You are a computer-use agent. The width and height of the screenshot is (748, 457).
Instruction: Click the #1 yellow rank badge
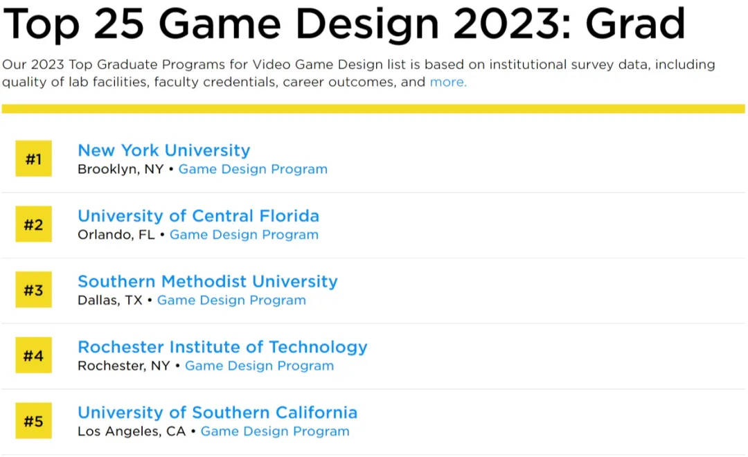pos(33,159)
